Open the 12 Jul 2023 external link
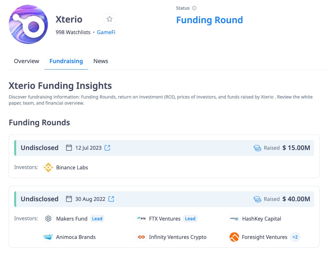The image size is (329, 256). point(108,148)
